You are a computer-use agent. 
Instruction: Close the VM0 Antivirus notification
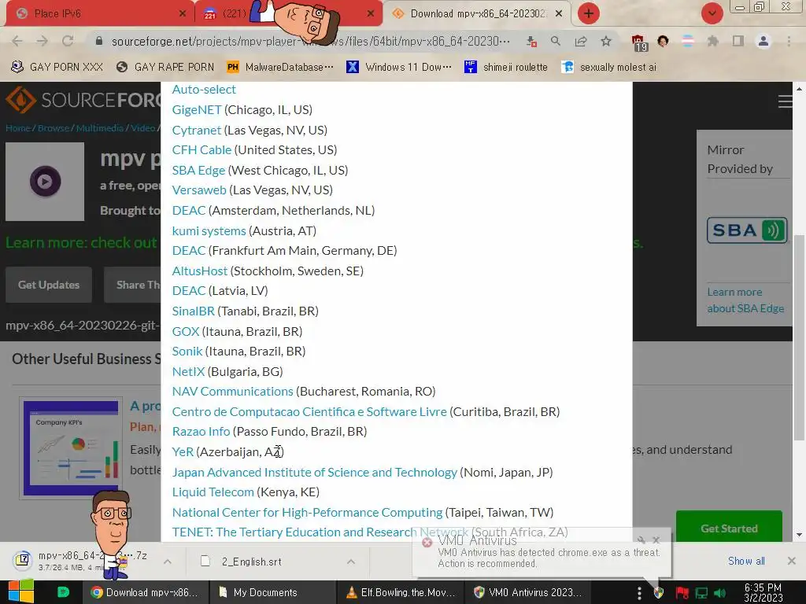pyautogui.click(x=656, y=540)
